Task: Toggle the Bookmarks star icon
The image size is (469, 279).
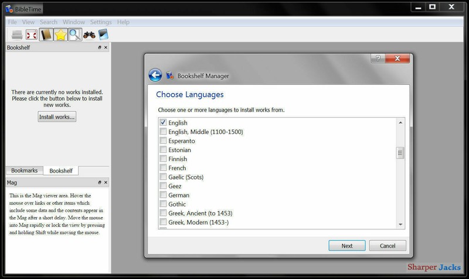Action: [x=60, y=35]
